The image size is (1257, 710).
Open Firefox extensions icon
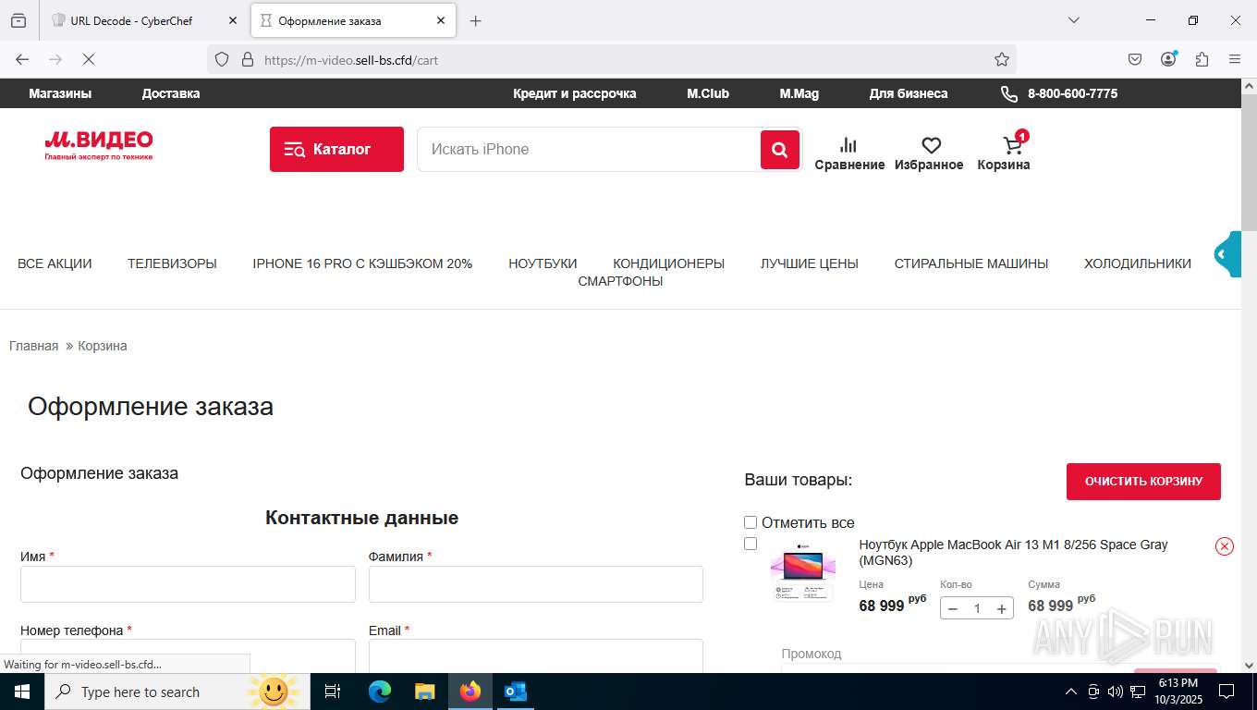tap(1202, 59)
